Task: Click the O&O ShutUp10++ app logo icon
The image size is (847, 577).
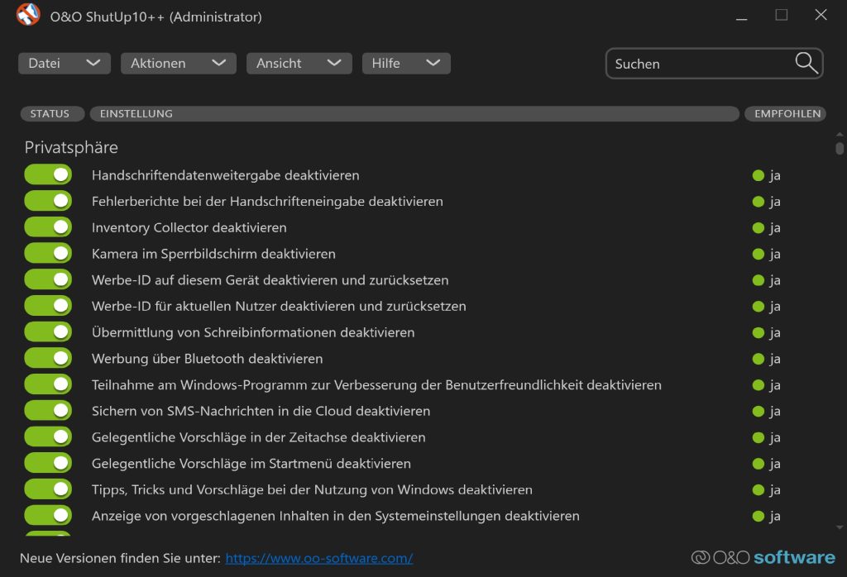Action: click(28, 15)
